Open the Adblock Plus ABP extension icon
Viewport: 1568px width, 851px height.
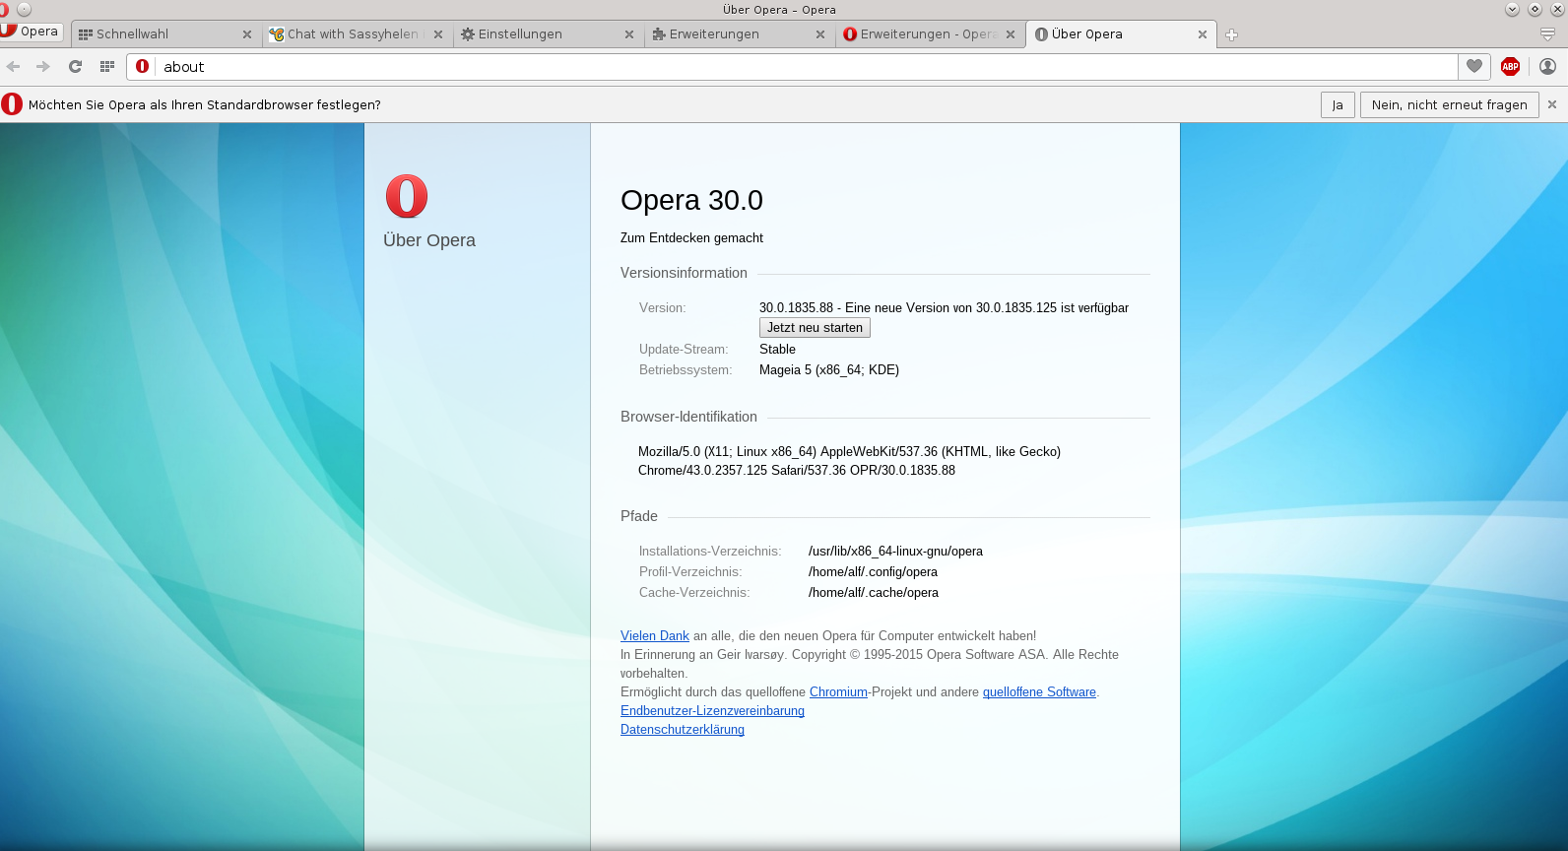(x=1510, y=66)
